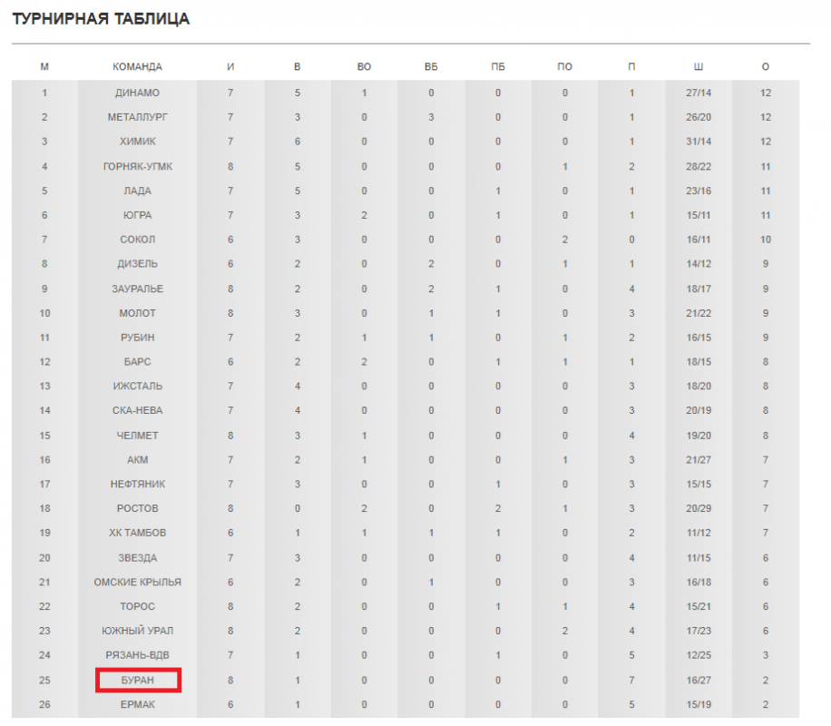
Task: Click the ПБ column header
Action: click(x=498, y=67)
